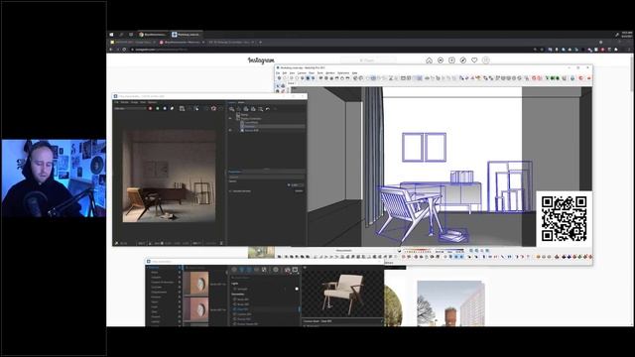Toggle red channel in V-Ray frame buffer
635x357 pixels.
150,108
